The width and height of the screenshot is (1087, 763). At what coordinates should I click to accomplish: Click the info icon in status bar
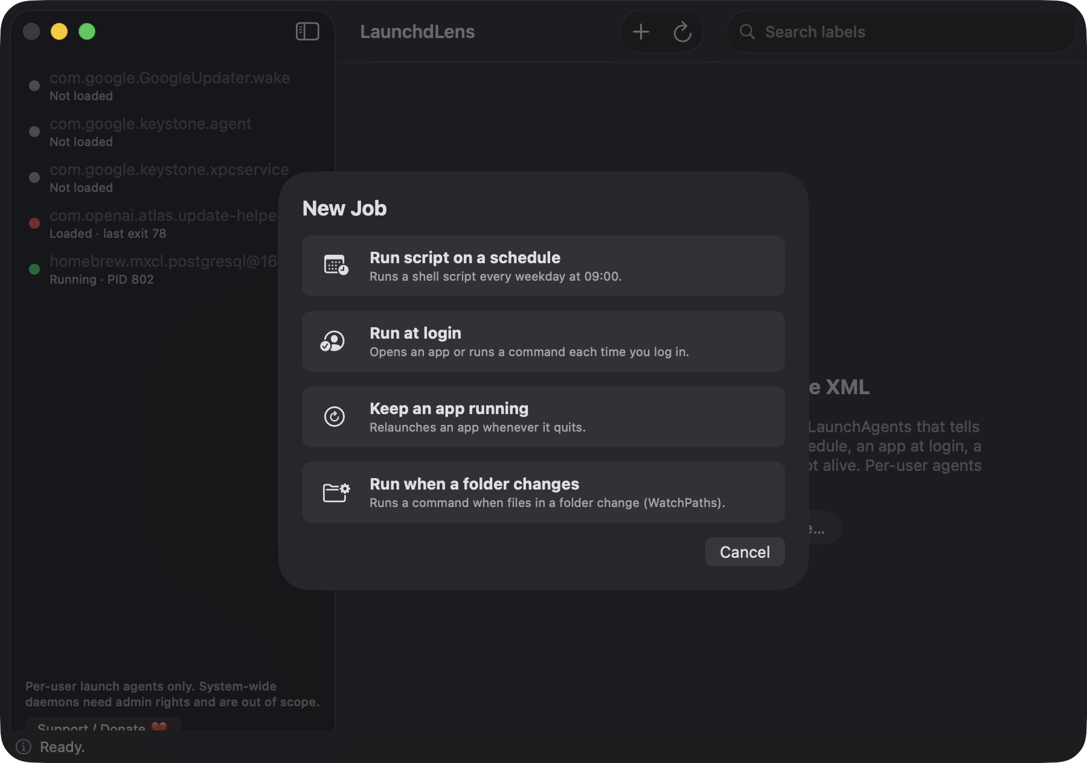tap(24, 747)
